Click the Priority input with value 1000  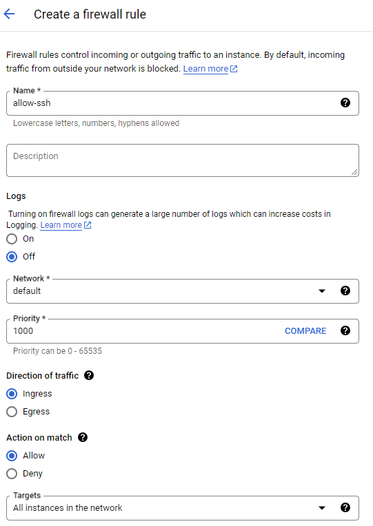(x=145, y=330)
